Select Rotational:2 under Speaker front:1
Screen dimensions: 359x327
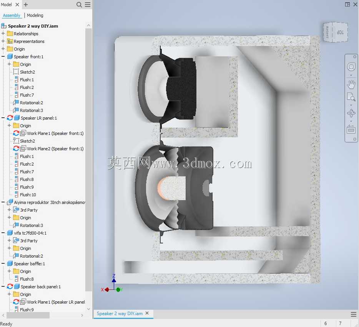point(32,102)
